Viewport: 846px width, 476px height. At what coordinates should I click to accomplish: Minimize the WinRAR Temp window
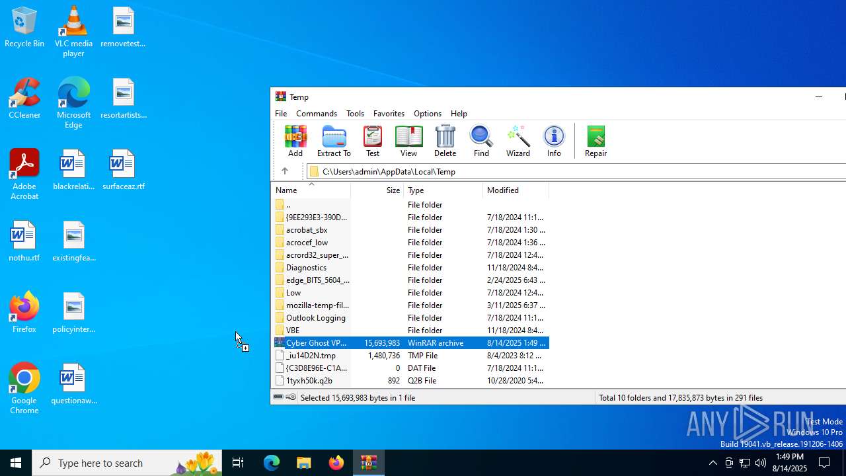(x=819, y=97)
